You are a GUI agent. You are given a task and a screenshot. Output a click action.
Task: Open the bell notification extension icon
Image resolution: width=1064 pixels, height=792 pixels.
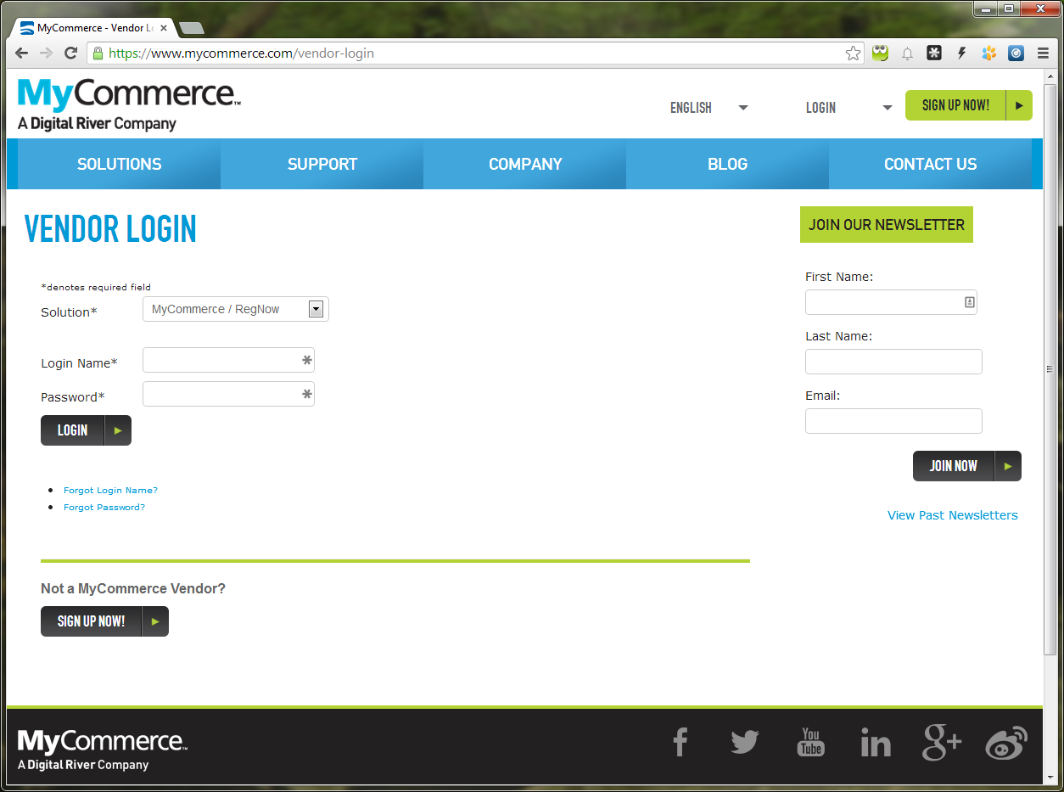click(907, 53)
